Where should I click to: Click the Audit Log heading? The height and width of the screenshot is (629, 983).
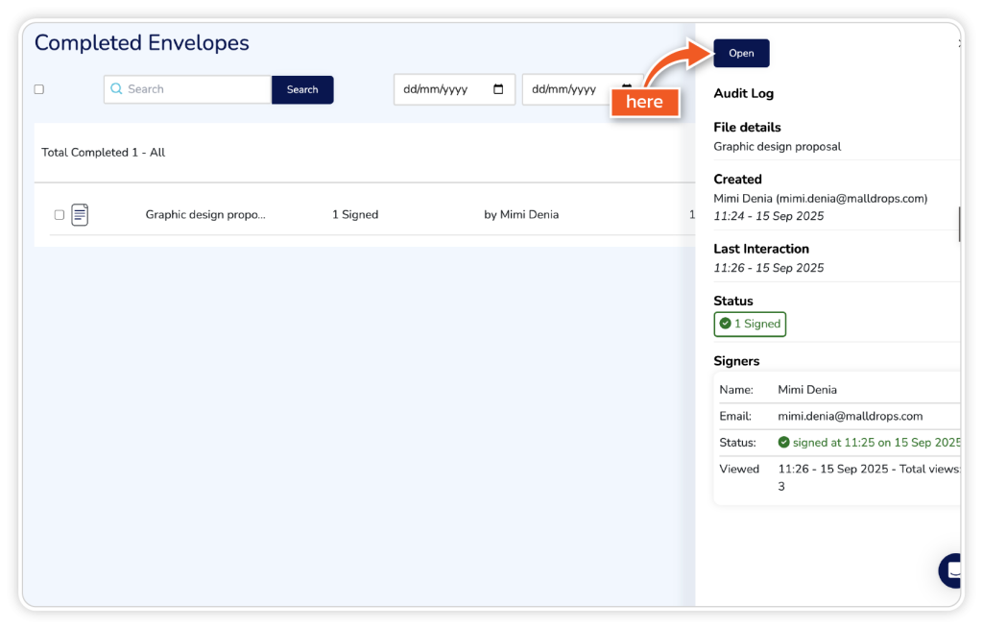[x=743, y=93]
